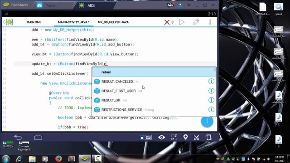The width and height of the screenshot is (290, 163).
Task: Toggle fullscreen in BlueStacks bar
Action: (174, 137)
